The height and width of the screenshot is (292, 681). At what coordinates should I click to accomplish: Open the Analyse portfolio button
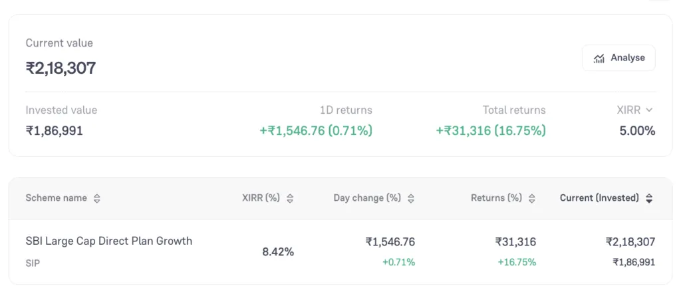[x=618, y=58]
